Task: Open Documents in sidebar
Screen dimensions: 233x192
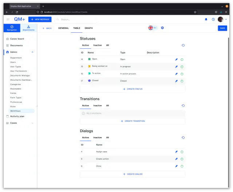Action: coord(16,45)
